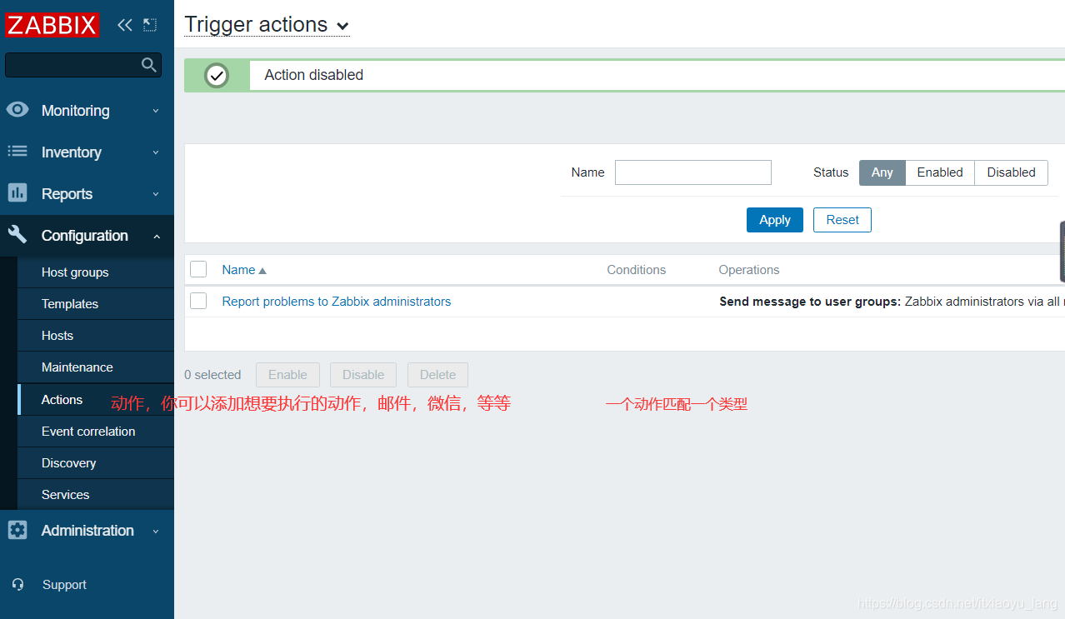Set Status filter to Enabled

point(940,172)
